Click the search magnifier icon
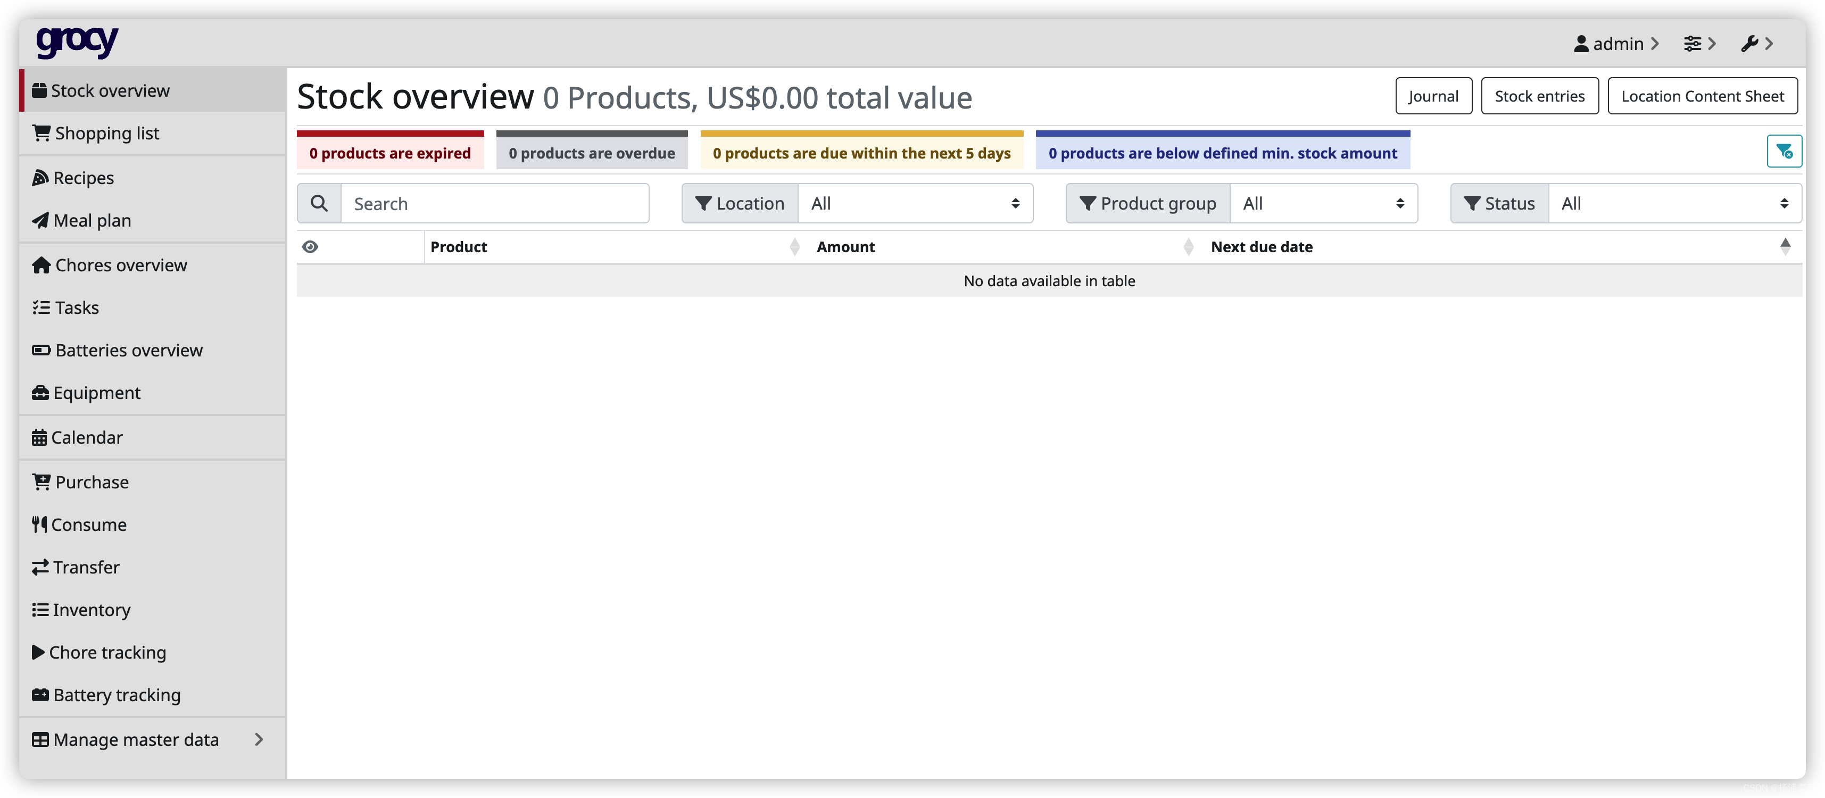1825x798 pixels. point(319,204)
